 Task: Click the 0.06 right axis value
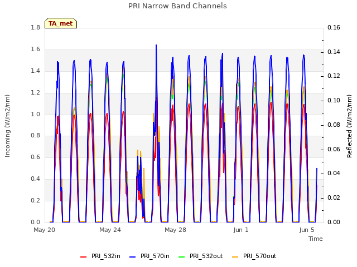click(x=334, y=149)
